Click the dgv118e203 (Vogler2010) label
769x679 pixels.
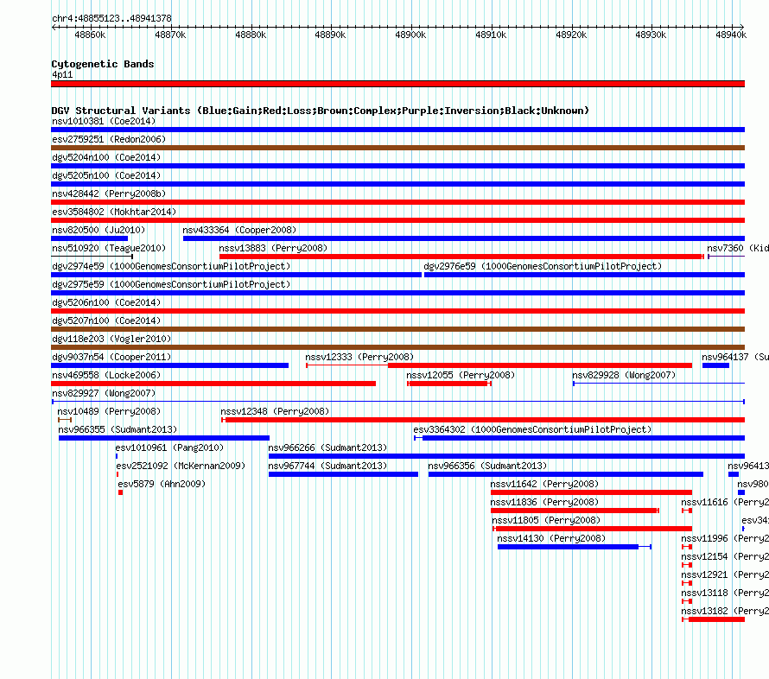pyautogui.click(x=111, y=339)
